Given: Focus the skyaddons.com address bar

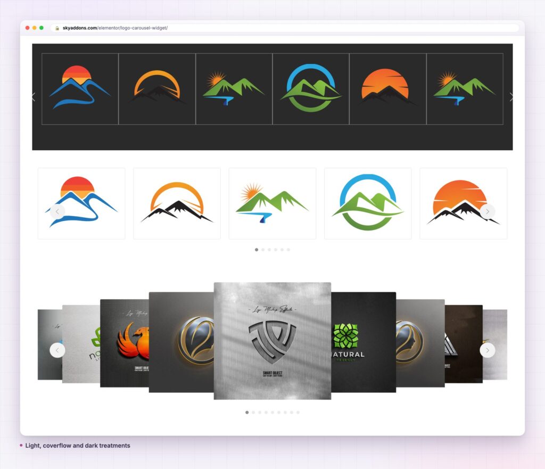Looking at the screenshot, I should pyautogui.click(x=285, y=28).
